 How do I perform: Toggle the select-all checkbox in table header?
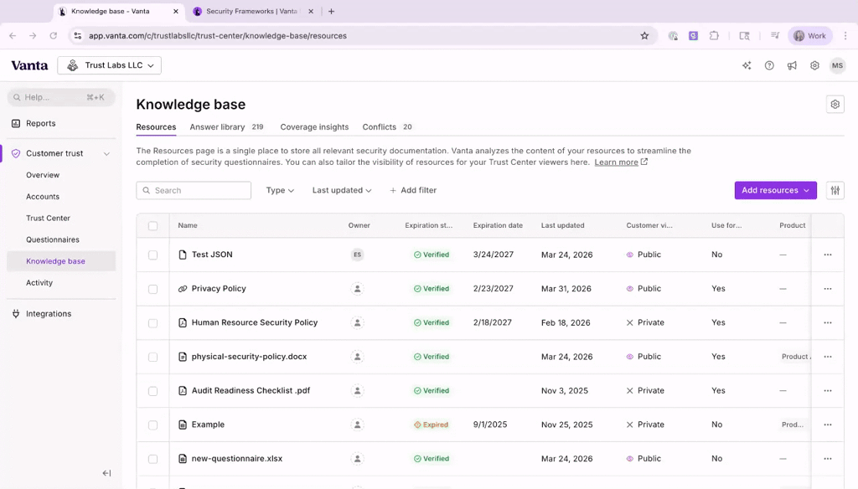point(152,225)
